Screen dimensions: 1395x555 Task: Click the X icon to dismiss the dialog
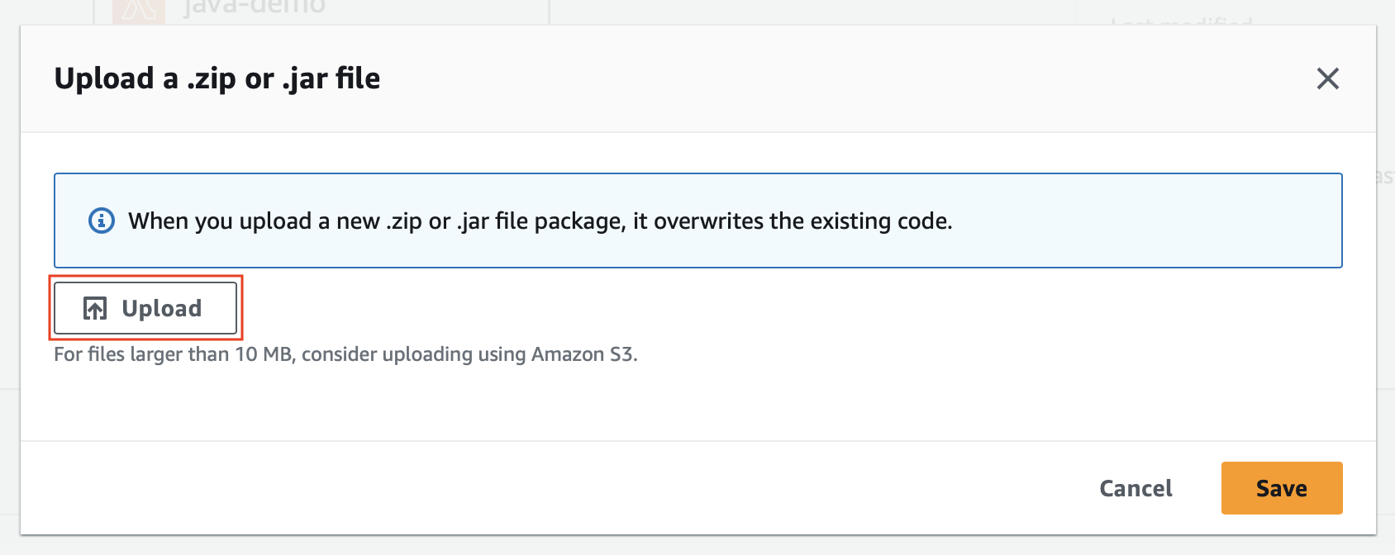(x=1327, y=78)
